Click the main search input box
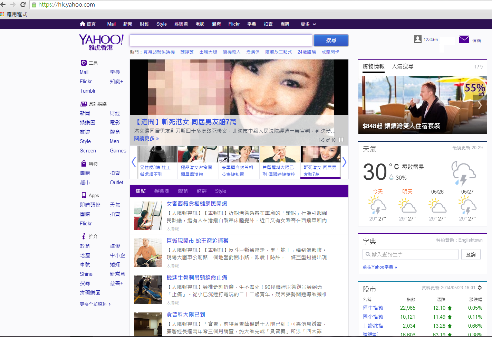Viewport: 492px width, 337px height. 221,40
